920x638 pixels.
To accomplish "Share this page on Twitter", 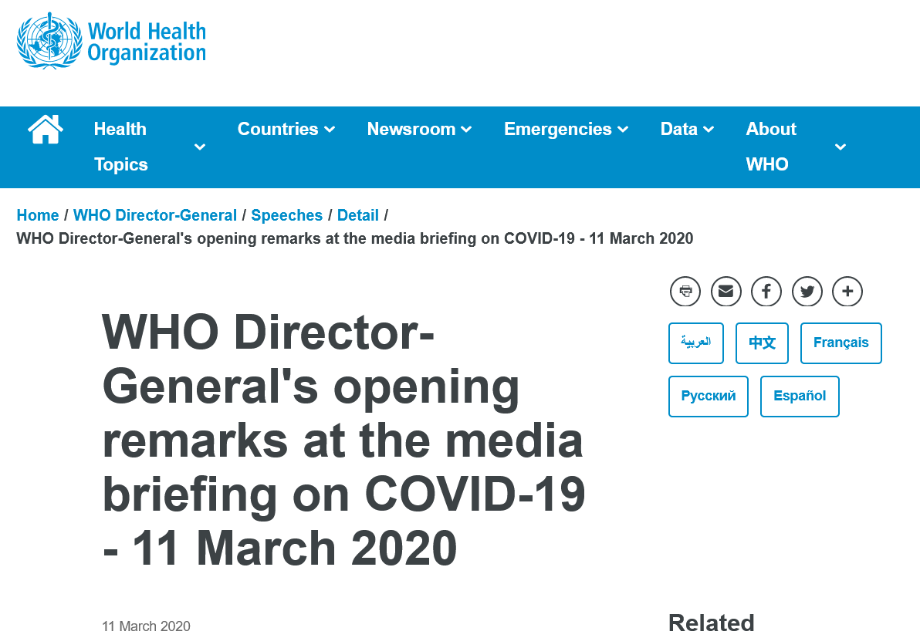I will coord(807,292).
